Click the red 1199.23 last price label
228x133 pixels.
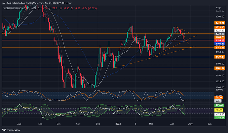(220, 40)
